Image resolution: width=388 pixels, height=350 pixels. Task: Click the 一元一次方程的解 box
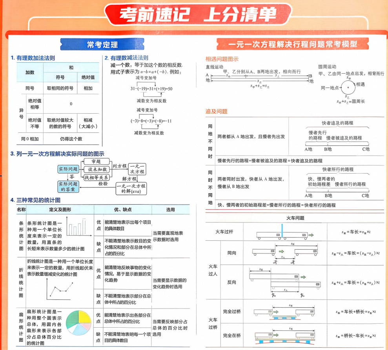pyautogui.click(x=131, y=189)
